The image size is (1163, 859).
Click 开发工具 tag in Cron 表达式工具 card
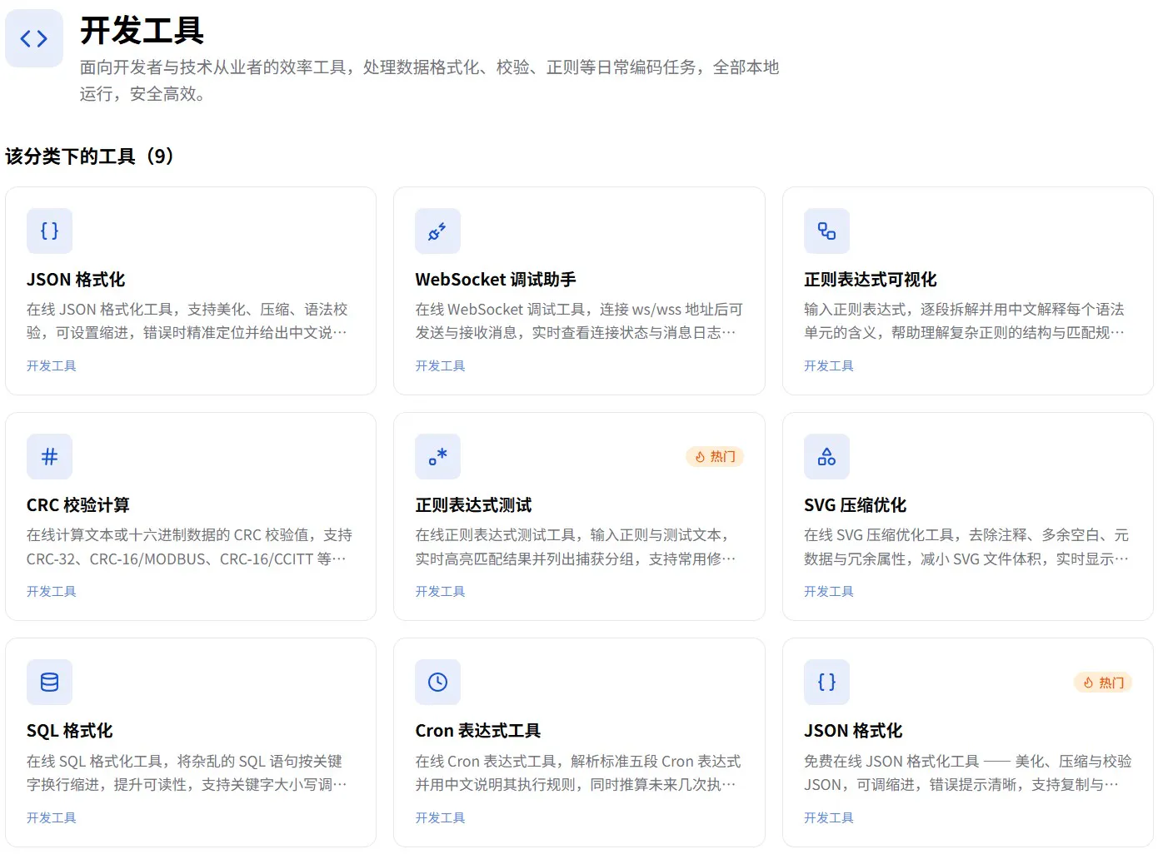pyautogui.click(x=440, y=817)
